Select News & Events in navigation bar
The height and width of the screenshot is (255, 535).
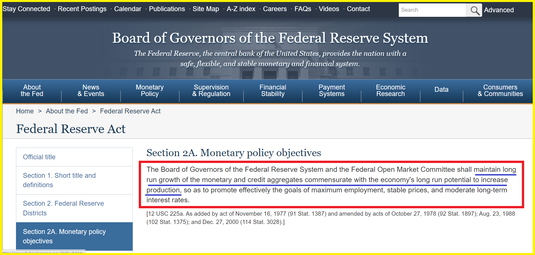pos(91,91)
